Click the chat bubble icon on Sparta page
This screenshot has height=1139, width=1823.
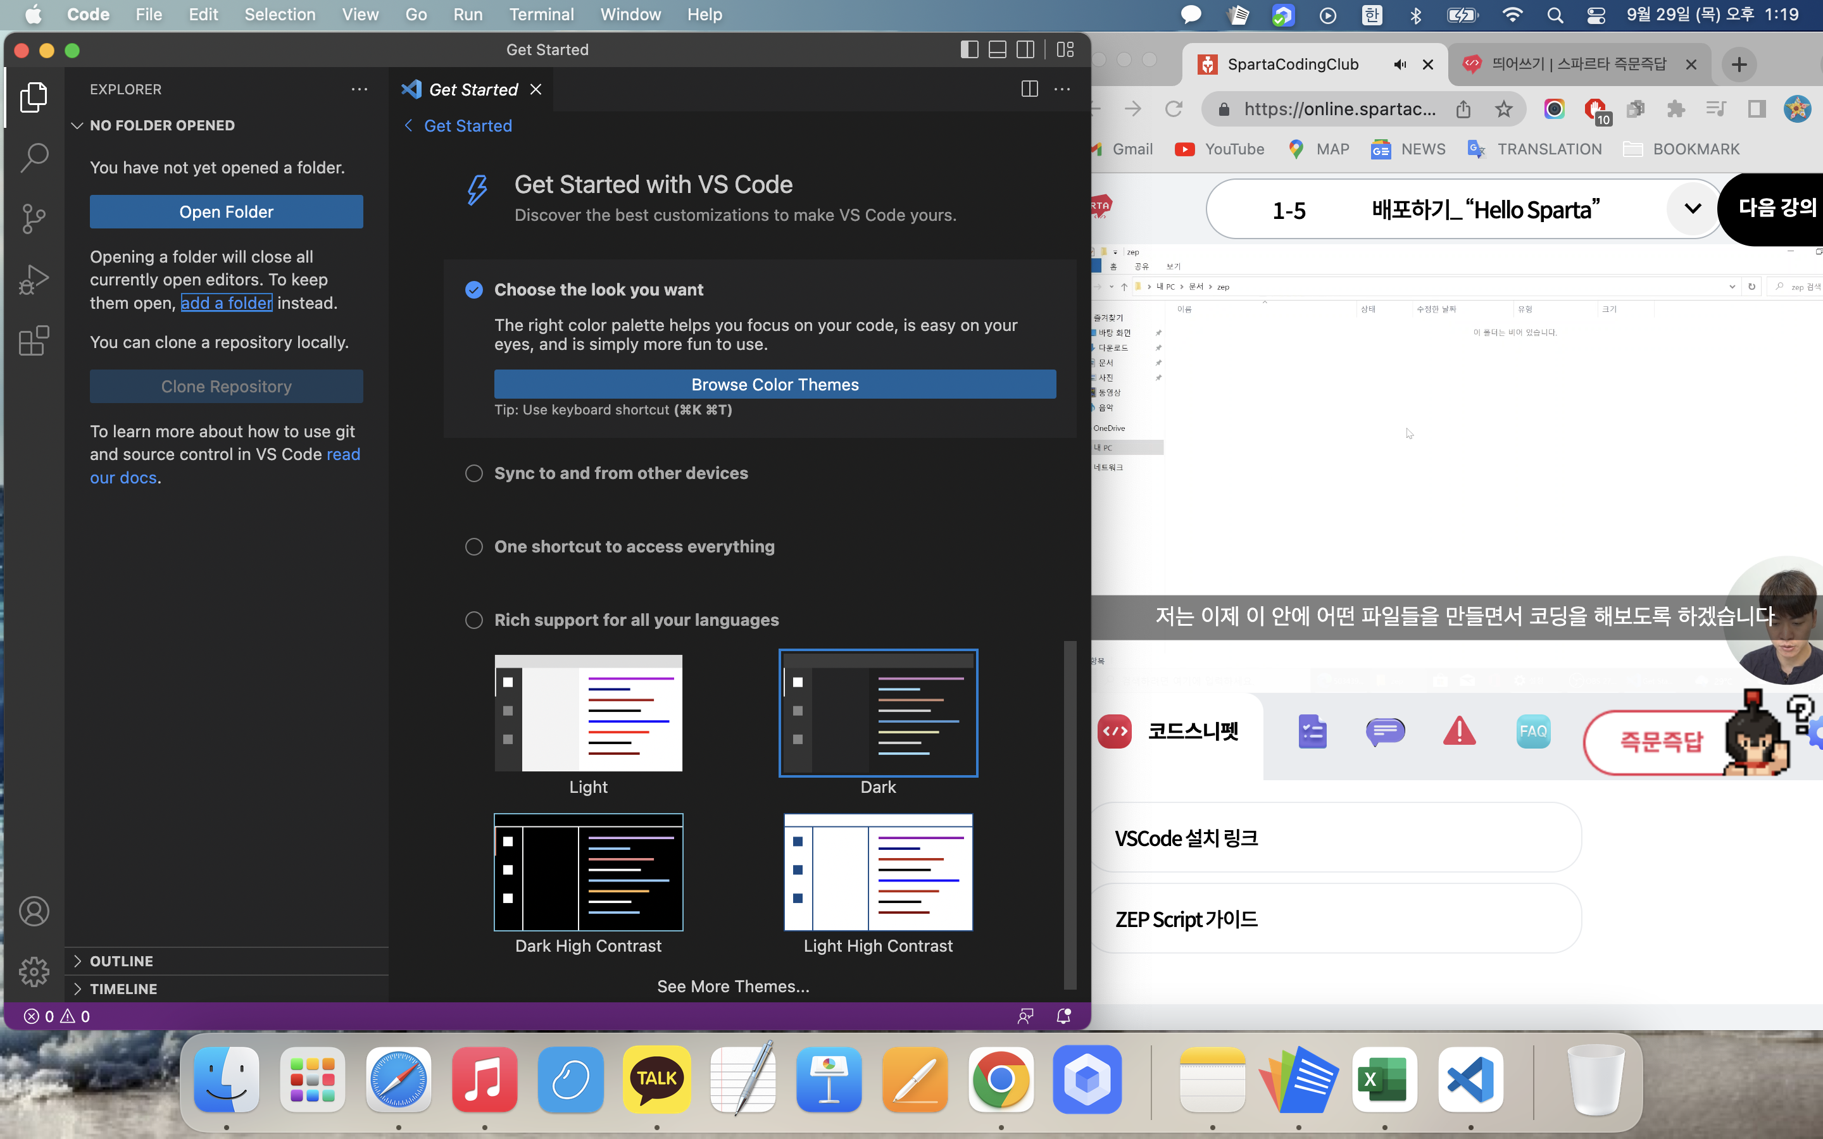click(x=1386, y=731)
